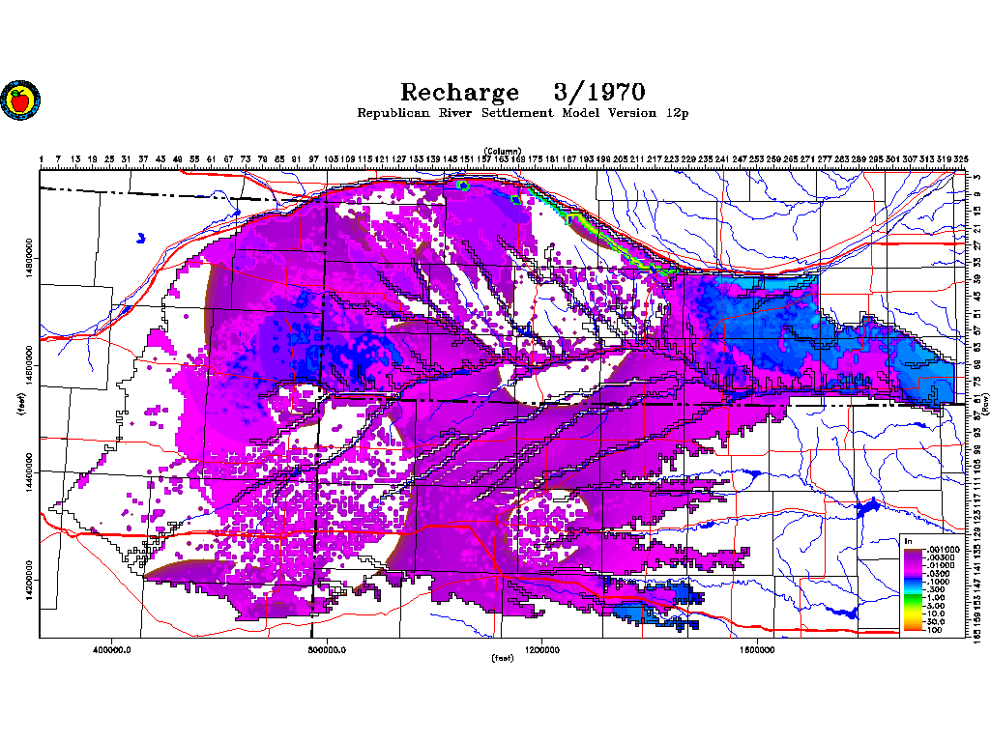This screenshot has width=990, height=742.
Task: Click the '14200000' y-axis value
Action: (x=30, y=580)
